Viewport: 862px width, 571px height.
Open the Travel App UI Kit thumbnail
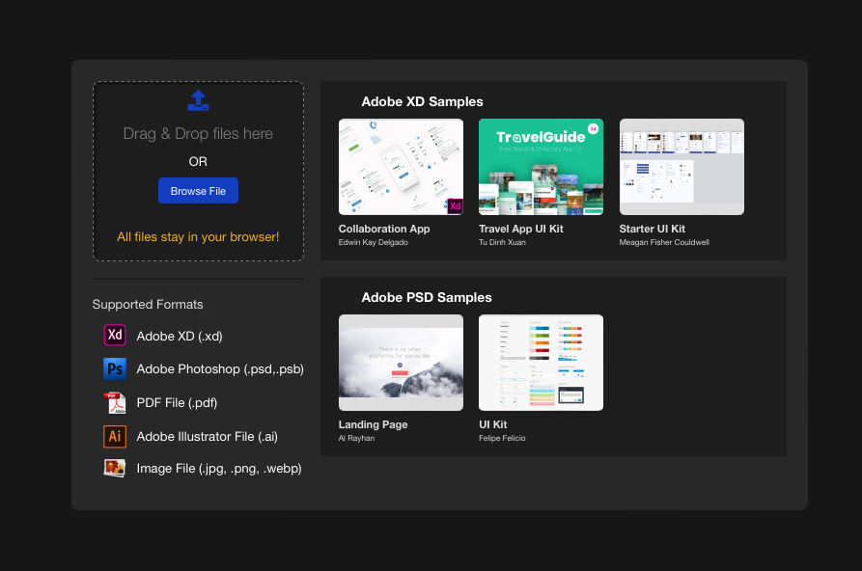pos(541,167)
